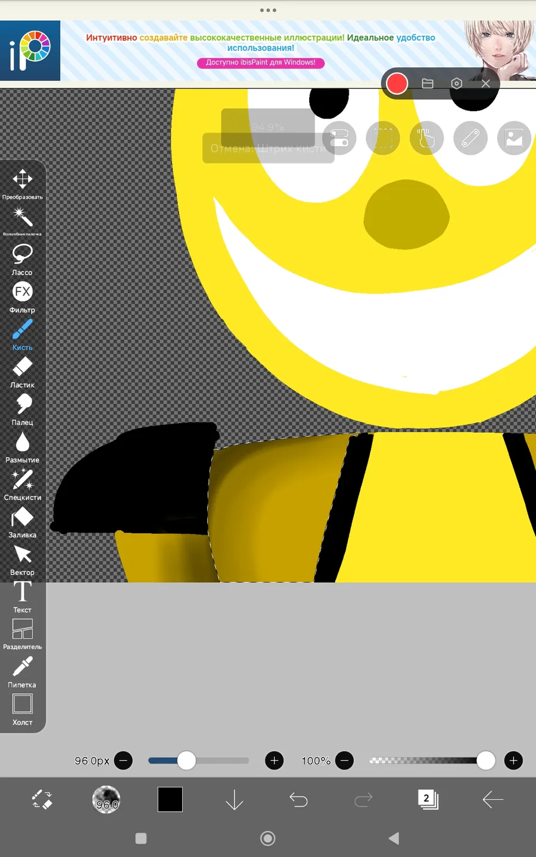Viewport: 536px width, 857px height.
Task: Open the Холст canvas tool
Action: tap(23, 709)
